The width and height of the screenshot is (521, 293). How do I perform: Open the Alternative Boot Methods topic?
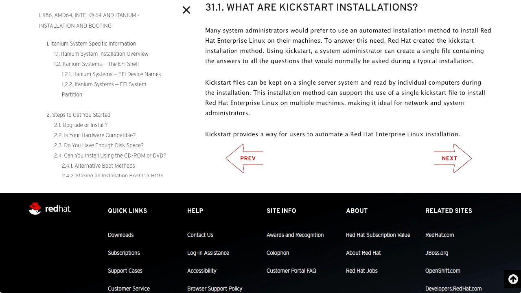pos(98,166)
